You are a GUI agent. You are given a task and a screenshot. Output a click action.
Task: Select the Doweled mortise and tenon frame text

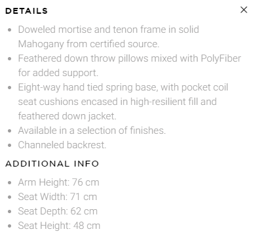[109, 30]
